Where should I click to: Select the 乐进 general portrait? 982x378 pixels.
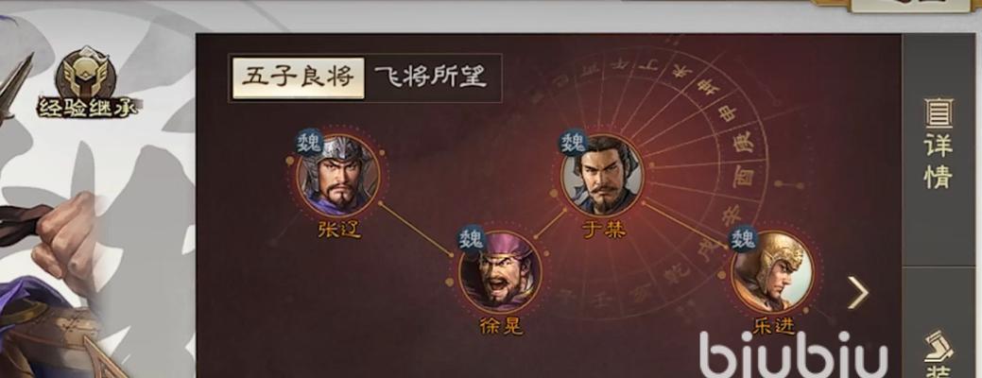click(x=772, y=272)
